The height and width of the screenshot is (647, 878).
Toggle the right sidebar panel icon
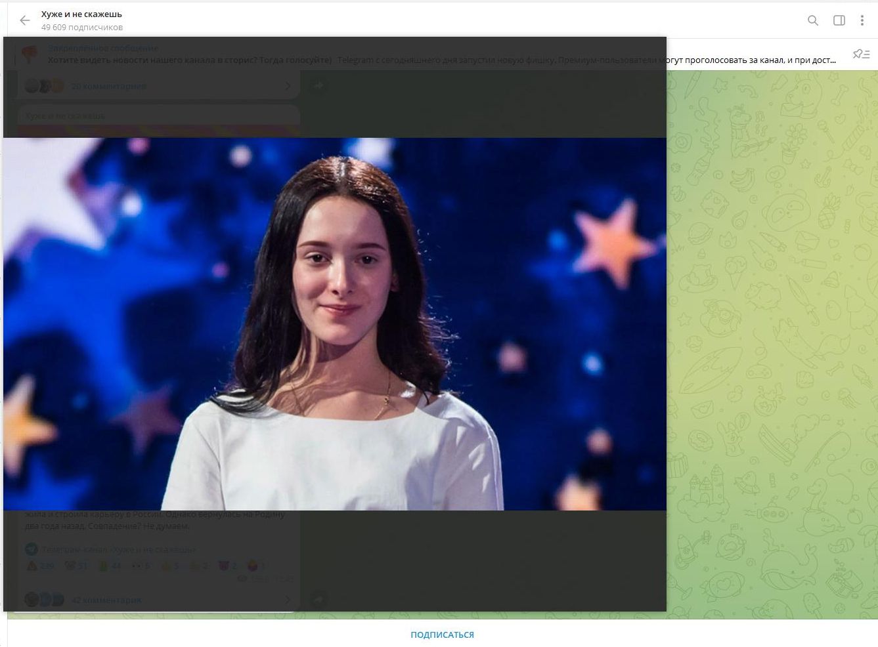tap(839, 20)
